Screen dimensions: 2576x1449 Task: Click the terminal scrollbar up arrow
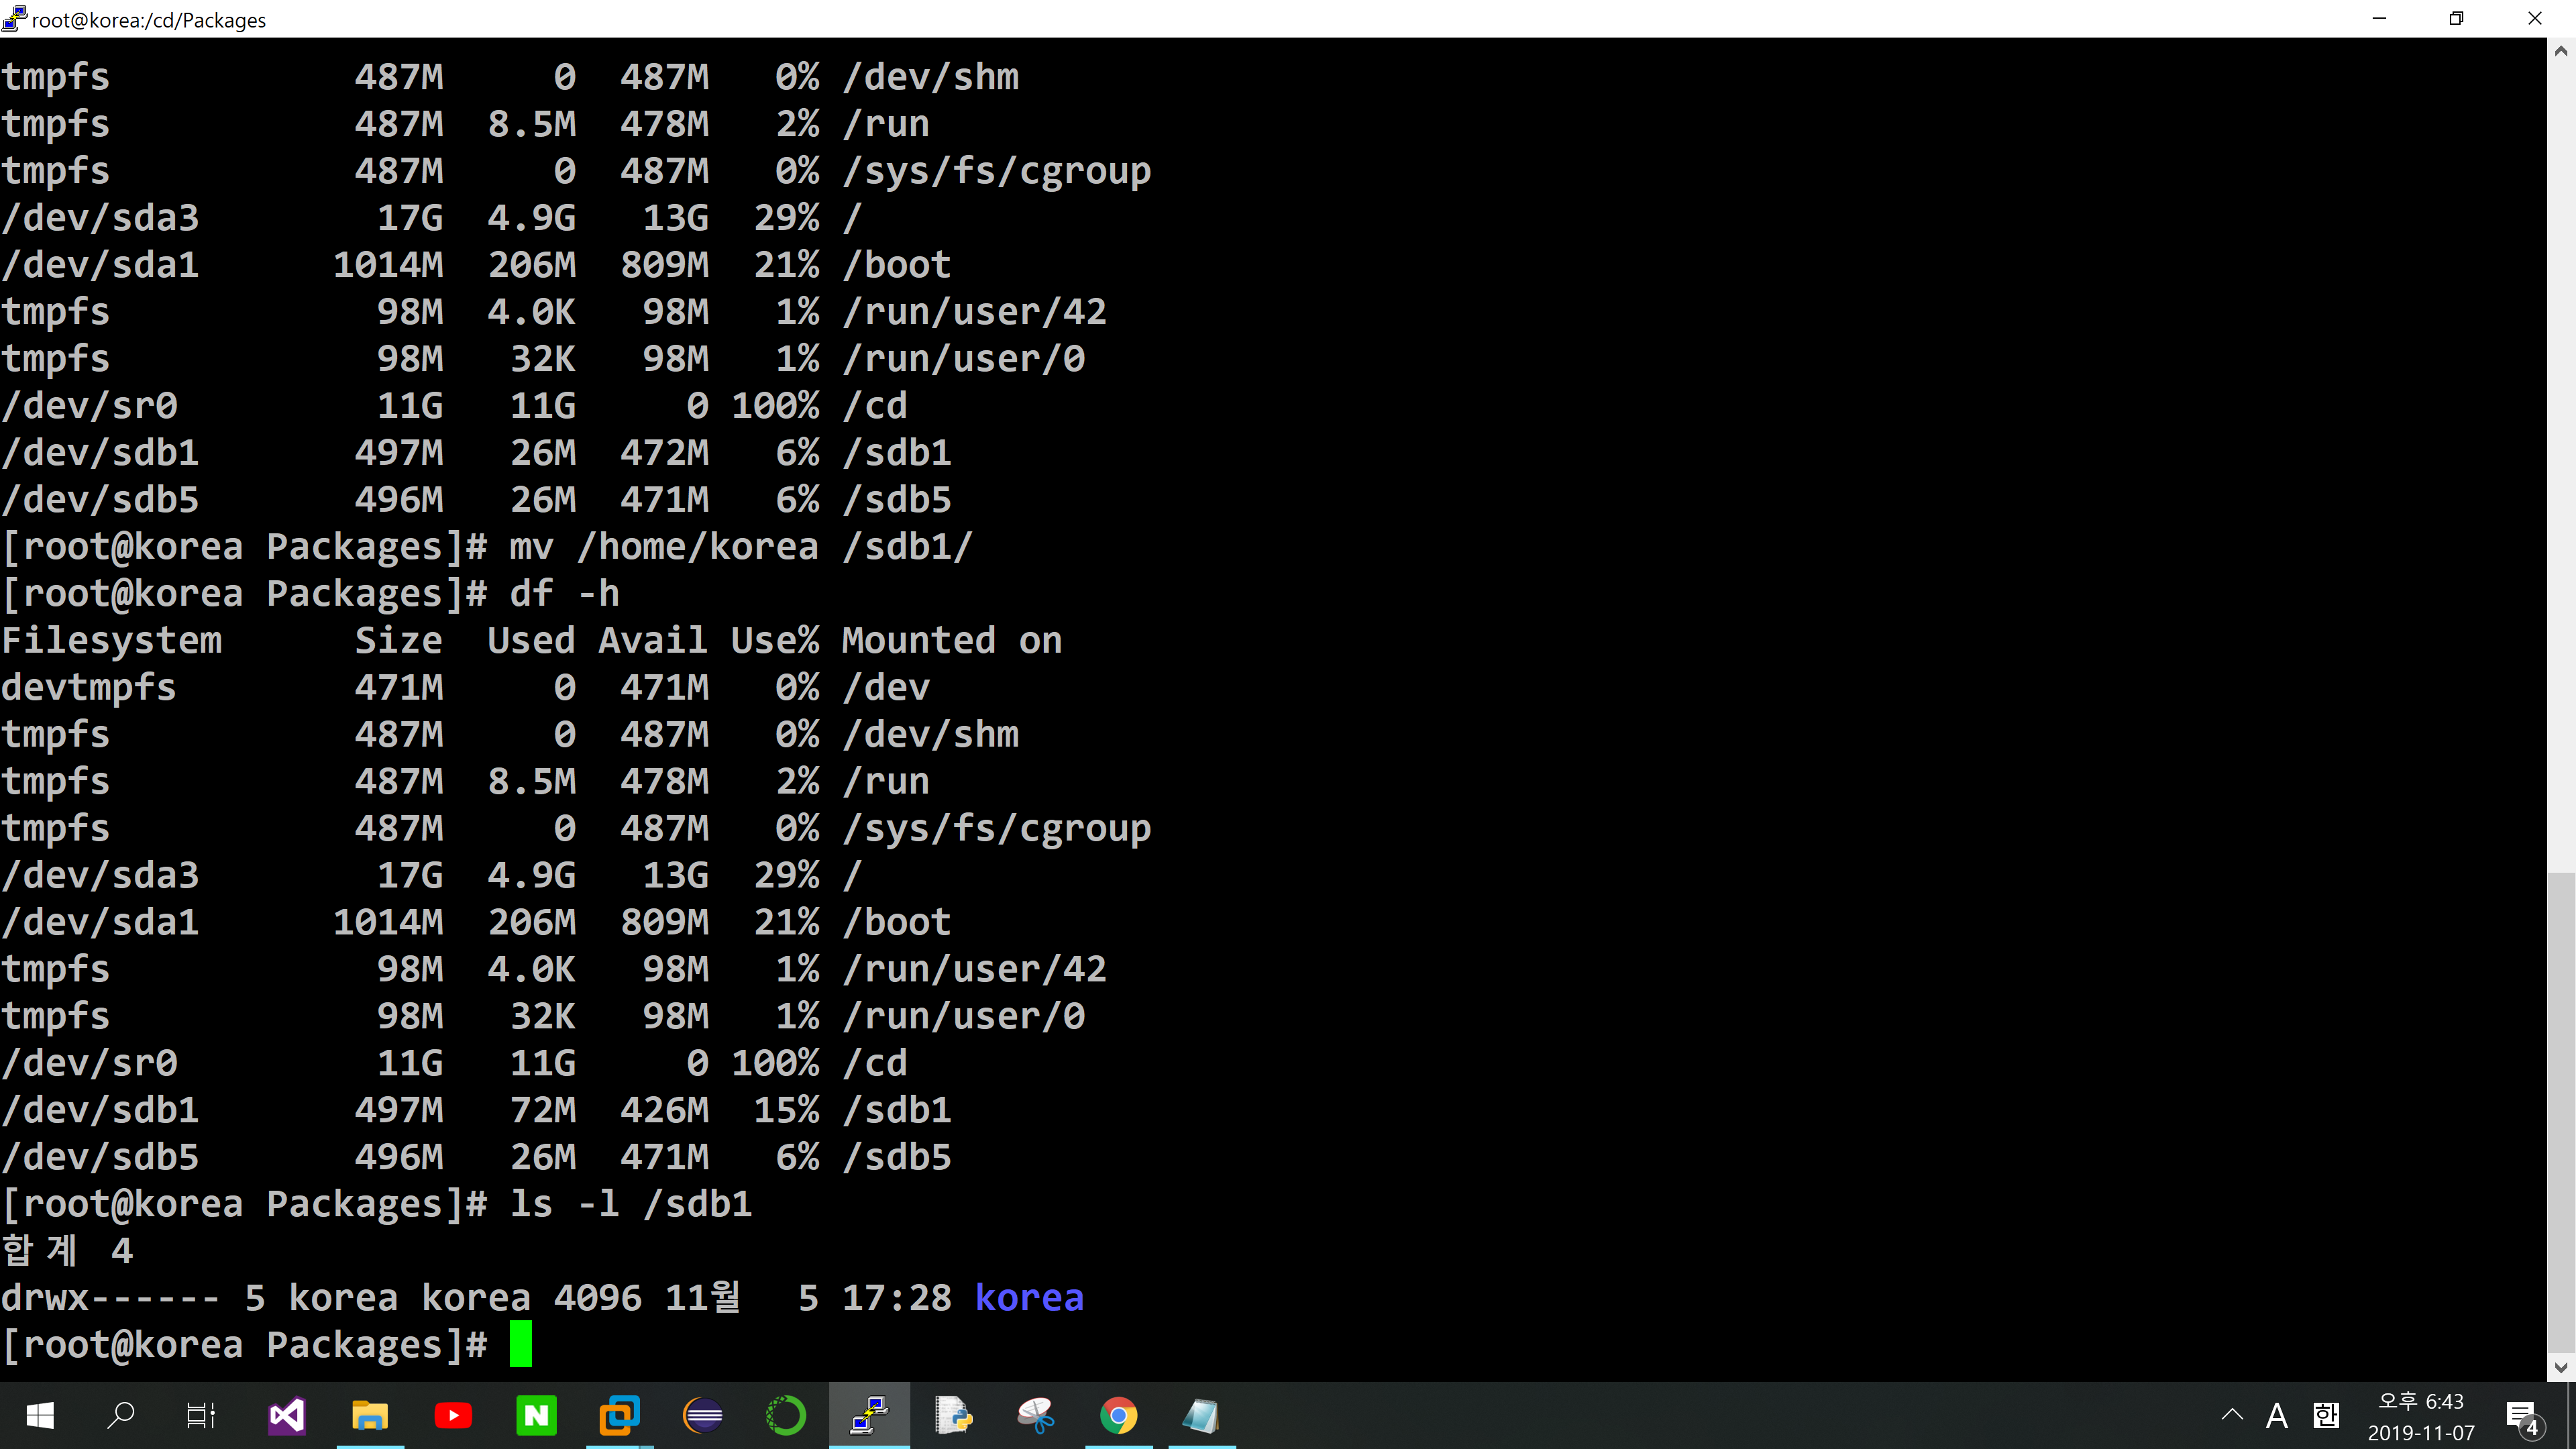tap(2561, 51)
